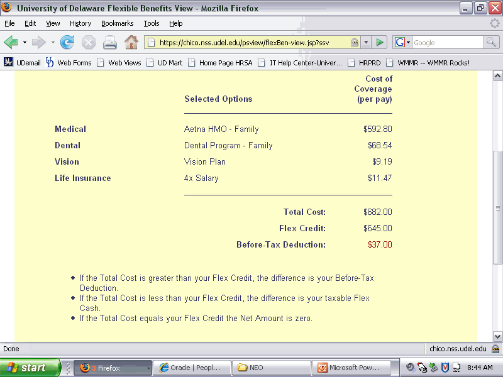Click the Reload page icon
The height and width of the screenshot is (377, 503).
[x=67, y=43]
